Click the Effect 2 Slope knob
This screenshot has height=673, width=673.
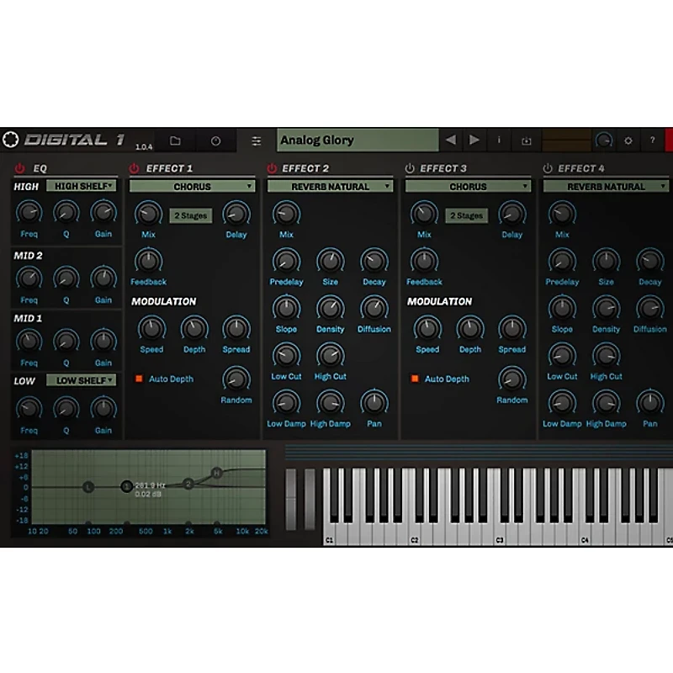pyautogui.click(x=286, y=308)
